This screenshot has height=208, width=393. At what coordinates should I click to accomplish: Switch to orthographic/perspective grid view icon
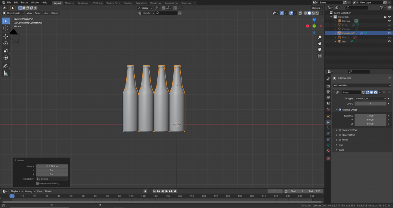pyautogui.click(x=320, y=56)
